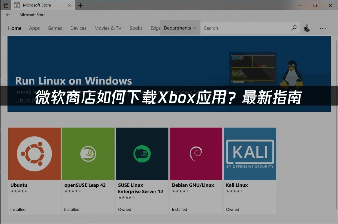338x224 pixels.
Task: Go to the Apps section
Action: click(34, 28)
